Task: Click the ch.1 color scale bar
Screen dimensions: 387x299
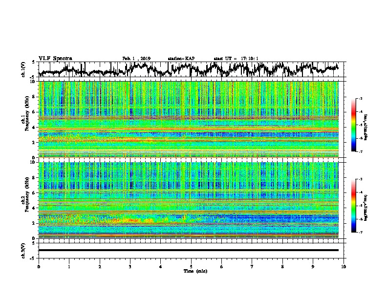Action: click(353, 125)
